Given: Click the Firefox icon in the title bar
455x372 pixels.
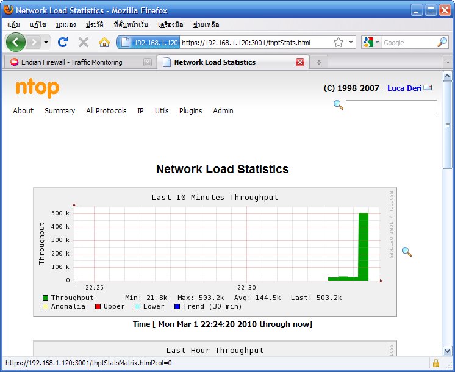Looking at the screenshot, I should (9, 10).
